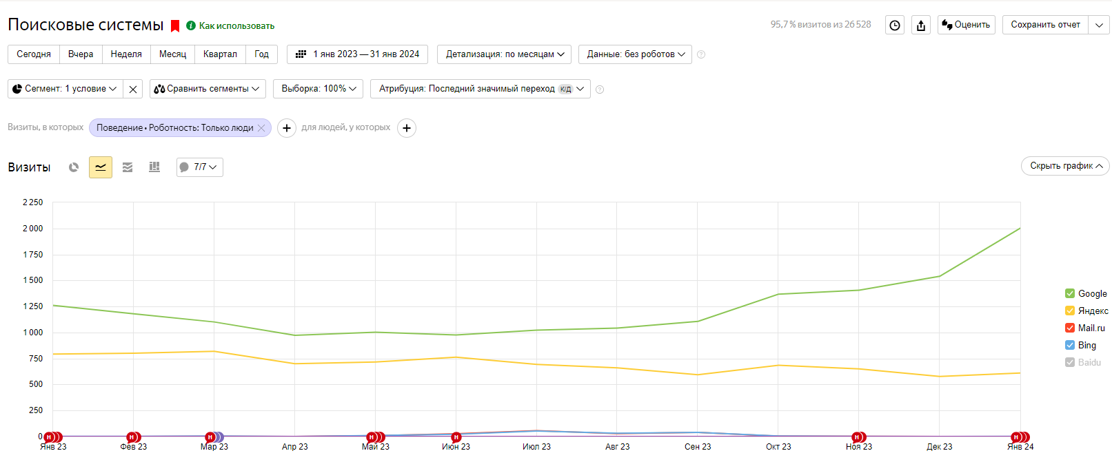This screenshot has height=462, width=1112.
Task: Open the Детализация: по месяцам dropdown
Action: point(504,54)
